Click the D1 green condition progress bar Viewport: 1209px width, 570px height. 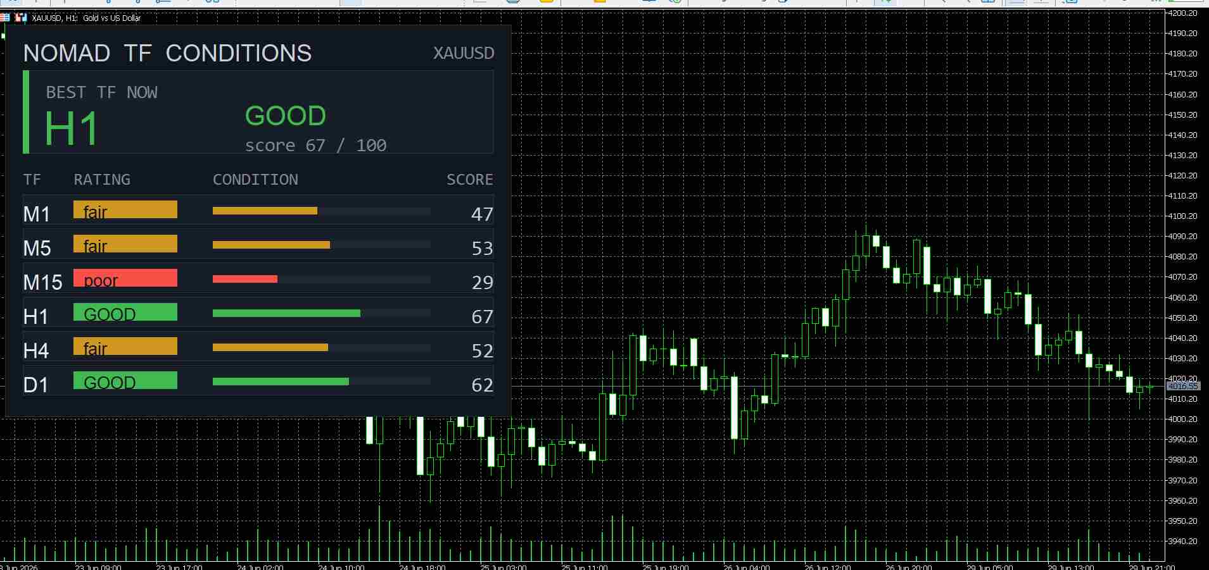coord(281,381)
